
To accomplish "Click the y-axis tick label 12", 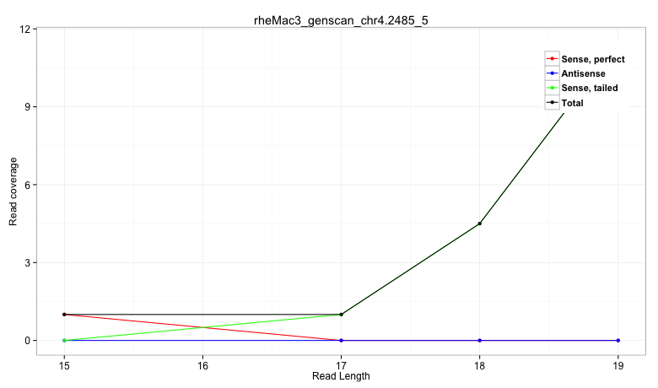I will [x=26, y=30].
